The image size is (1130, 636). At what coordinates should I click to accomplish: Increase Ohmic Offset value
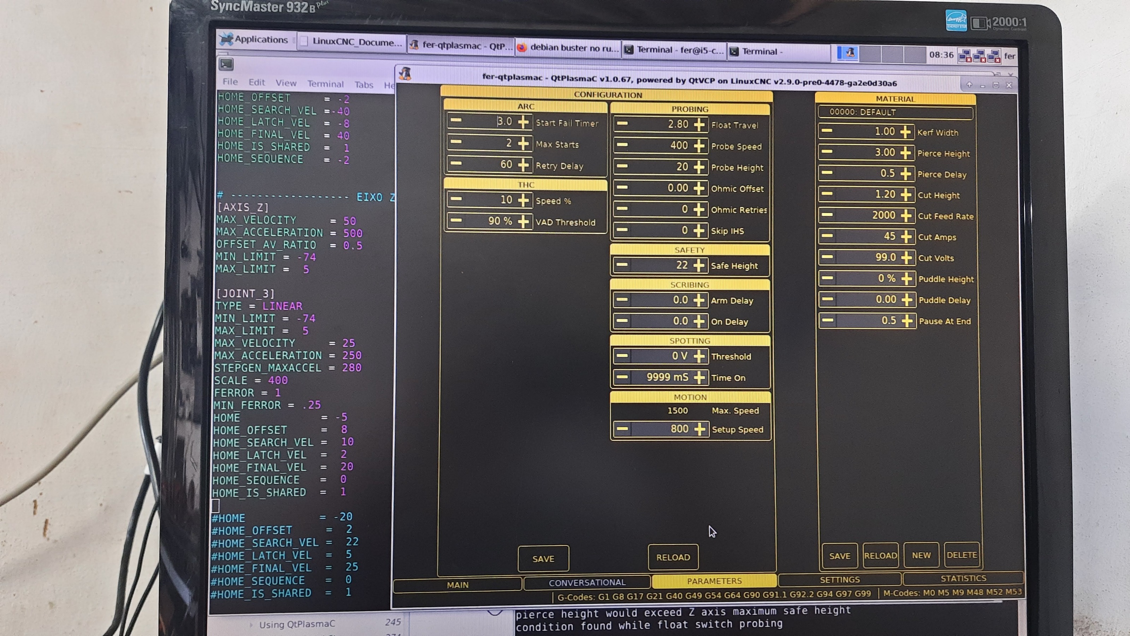699,188
